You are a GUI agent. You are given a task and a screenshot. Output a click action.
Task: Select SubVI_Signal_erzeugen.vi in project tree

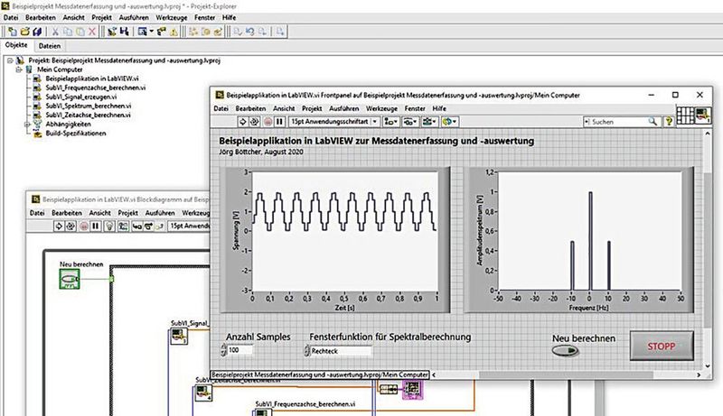coord(80,97)
